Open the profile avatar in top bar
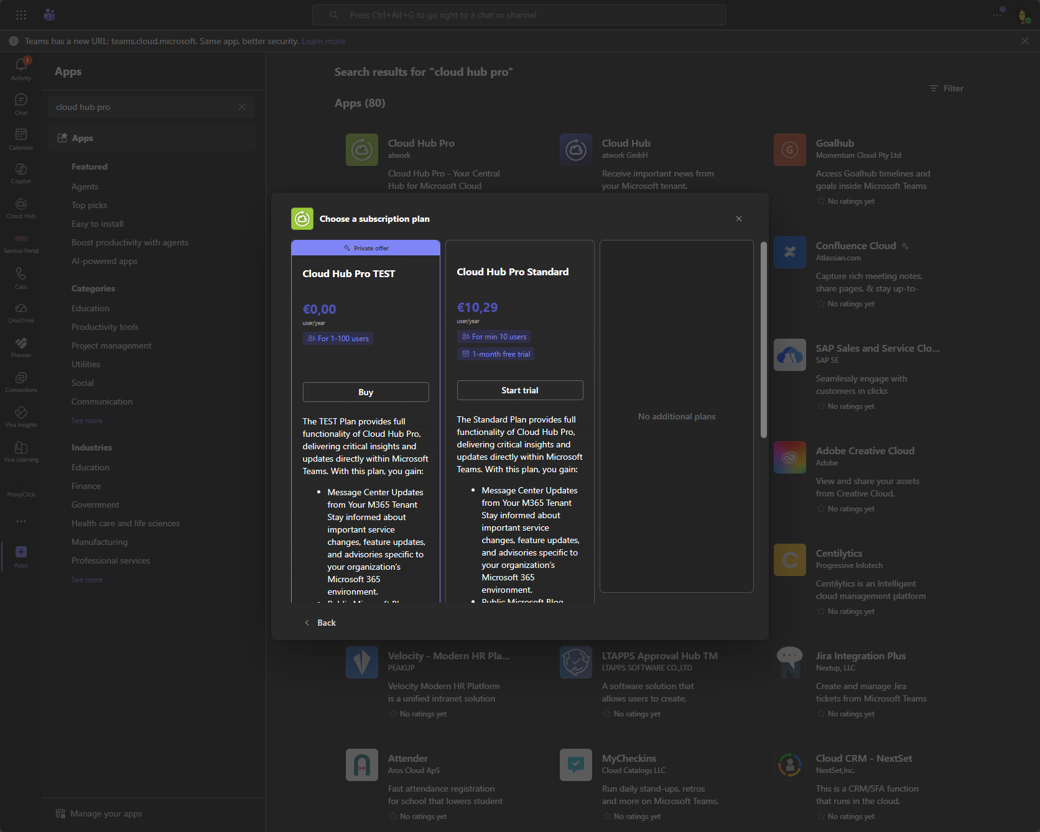Viewport: 1040px width, 832px height. pyautogui.click(x=1024, y=16)
